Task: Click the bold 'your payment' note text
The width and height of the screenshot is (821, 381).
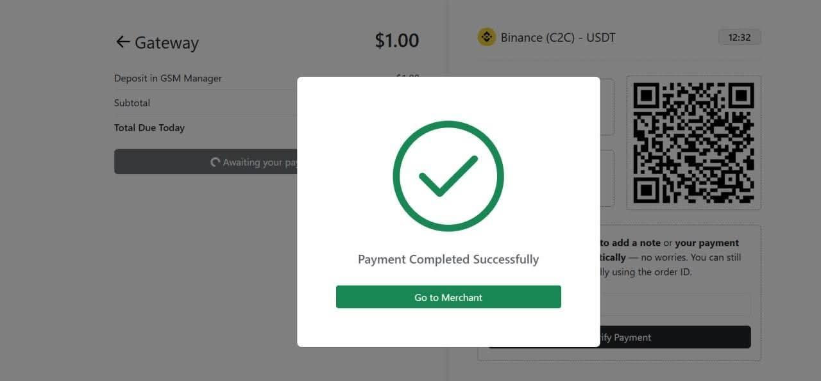Action: click(707, 243)
